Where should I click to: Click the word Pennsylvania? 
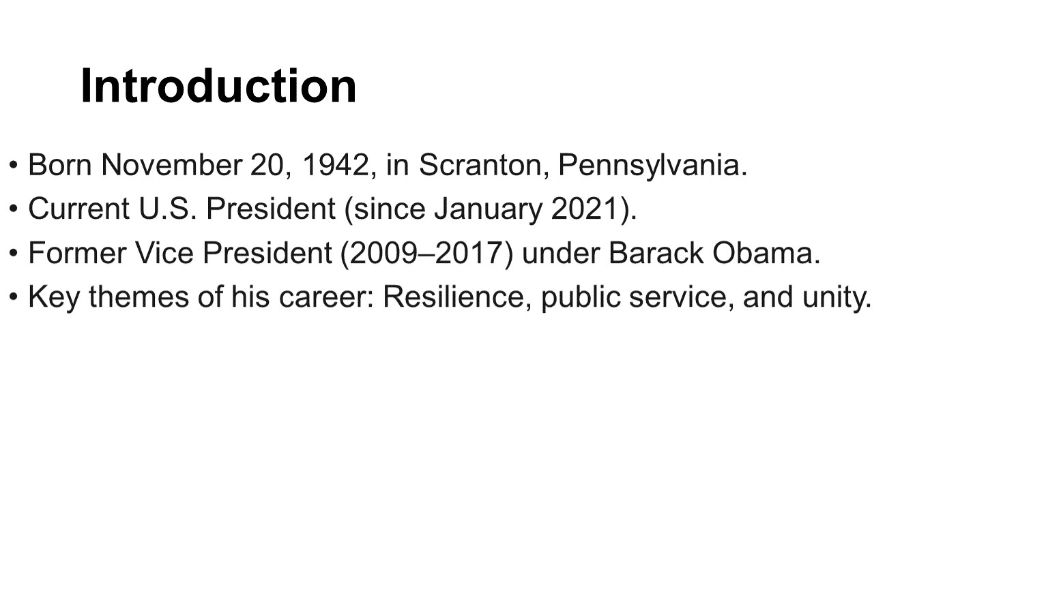648,165
